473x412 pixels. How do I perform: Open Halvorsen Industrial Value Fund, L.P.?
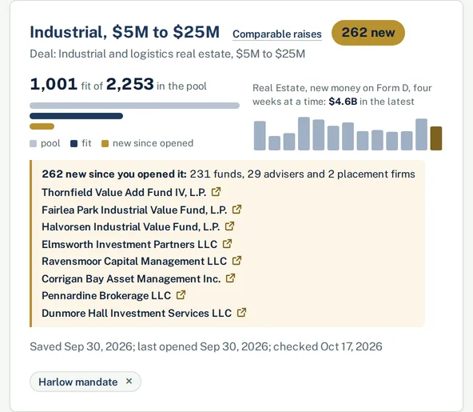click(x=131, y=226)
